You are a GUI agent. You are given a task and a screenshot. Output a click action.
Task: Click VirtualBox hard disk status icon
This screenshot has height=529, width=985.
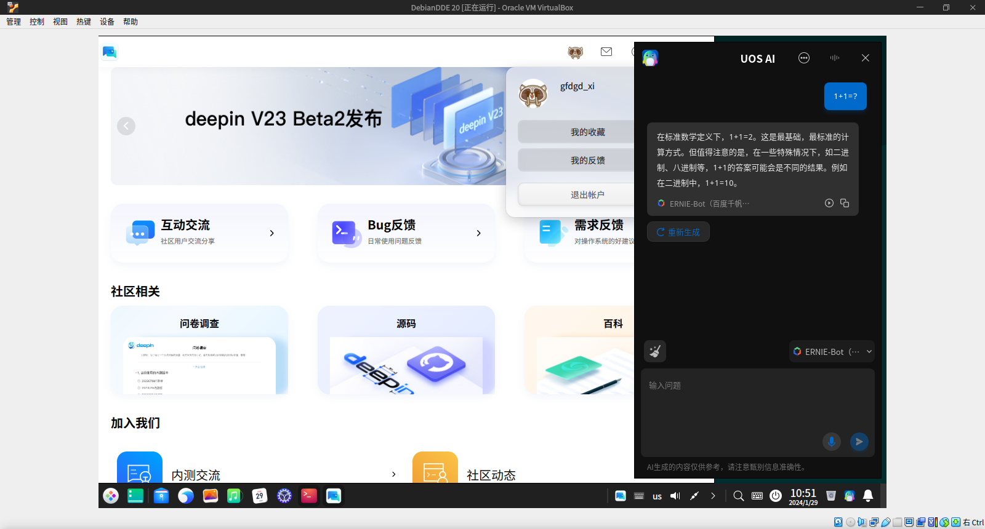tap(838, 522)
